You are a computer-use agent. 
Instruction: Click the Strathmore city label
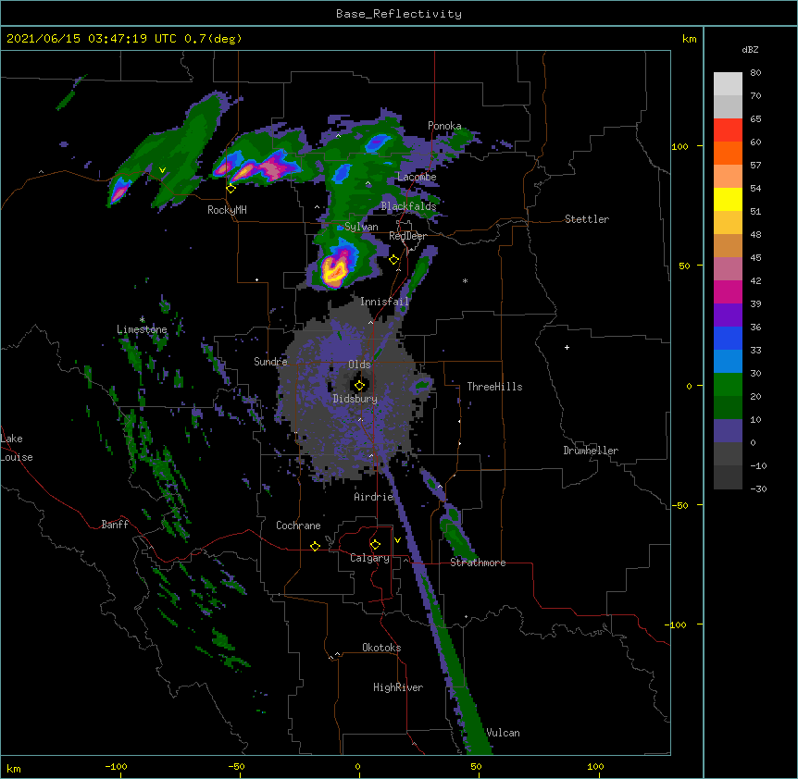pyautogui.click(x=478, y=563)
